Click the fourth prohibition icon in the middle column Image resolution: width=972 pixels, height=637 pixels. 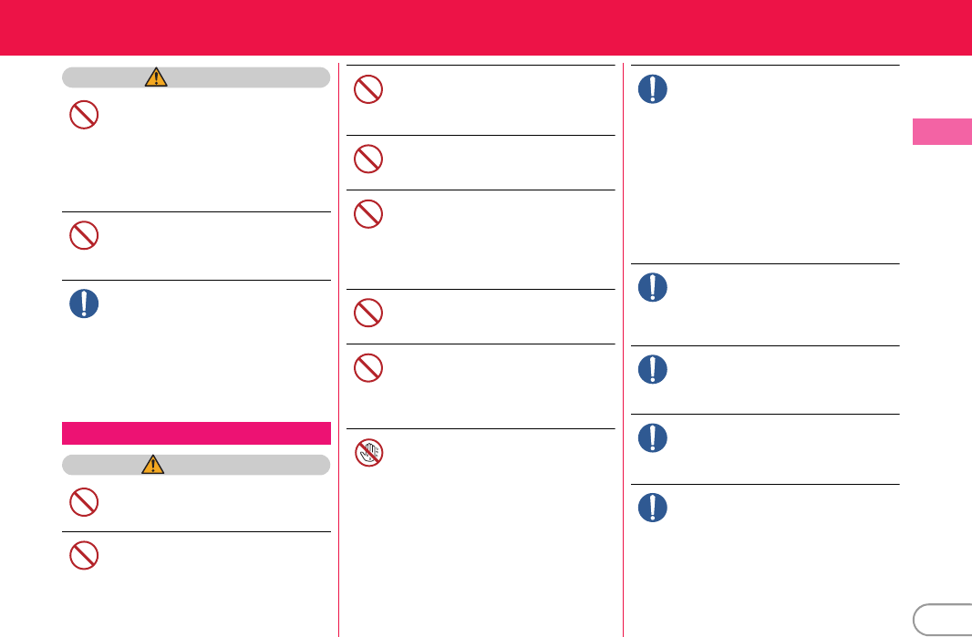click(368, 313)
